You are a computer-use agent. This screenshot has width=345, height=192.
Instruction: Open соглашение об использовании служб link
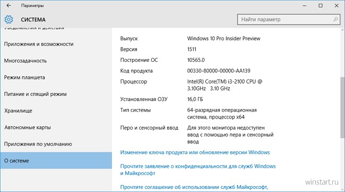coord(194,187)
